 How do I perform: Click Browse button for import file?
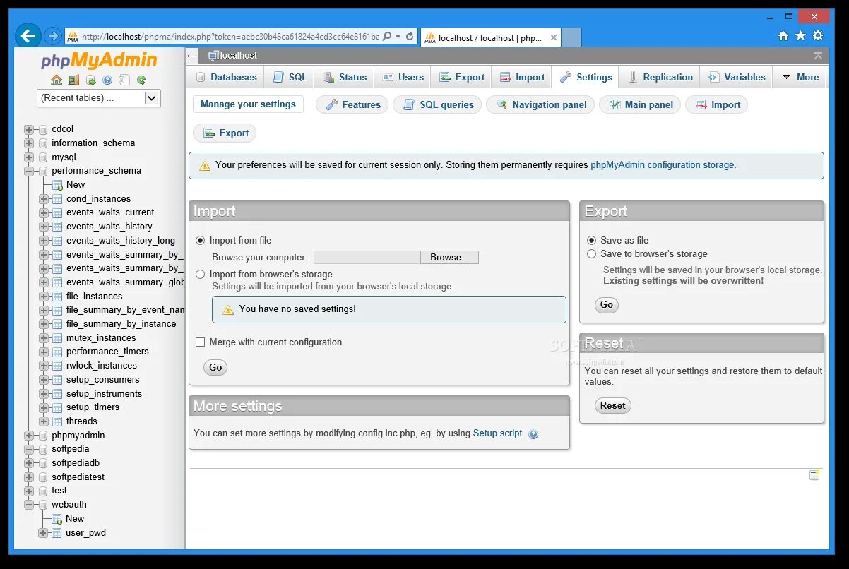point(449,258)
